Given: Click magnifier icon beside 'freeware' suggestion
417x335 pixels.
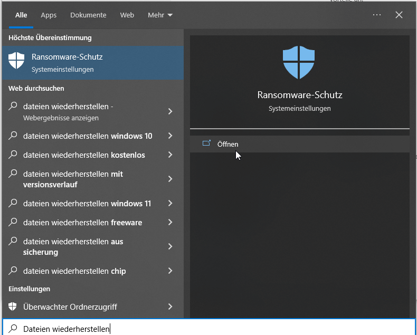Looking at the screenshot, I should (x=13, y=222).
